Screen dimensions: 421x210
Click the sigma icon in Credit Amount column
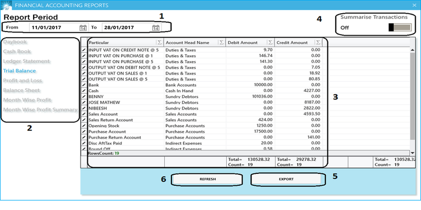(x=318, y=43)
